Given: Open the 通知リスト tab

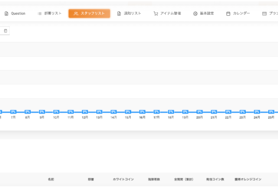Looking at the screenshot, I should [129, 14].
